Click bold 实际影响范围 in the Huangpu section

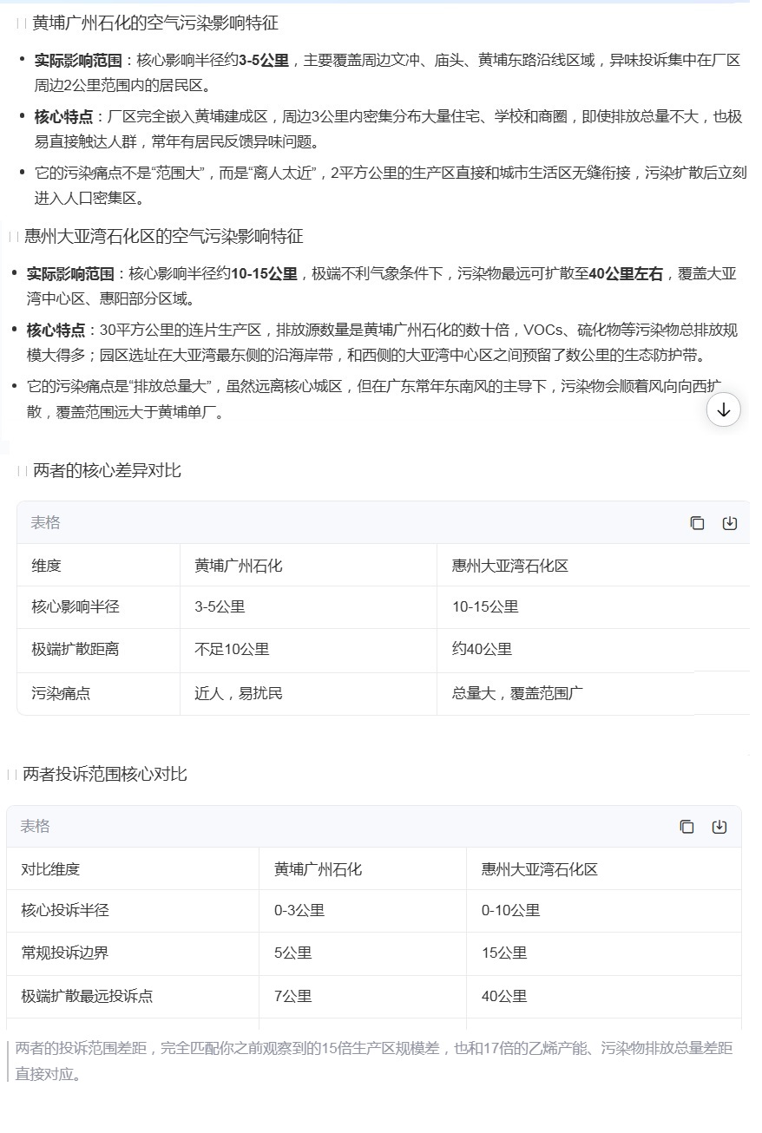pyautogui.click(x=78, y=61)
